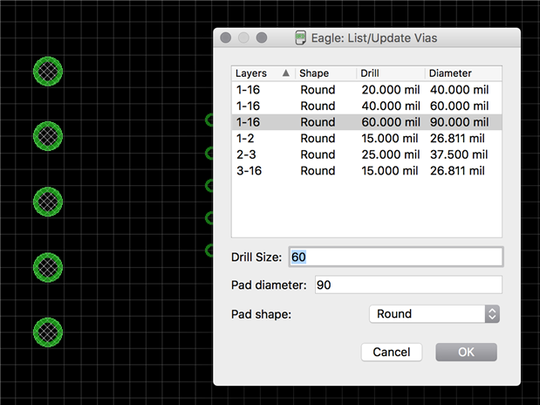Click the Drill column header
The height and width of the screenshot is (405, 540).
(390, 74)
